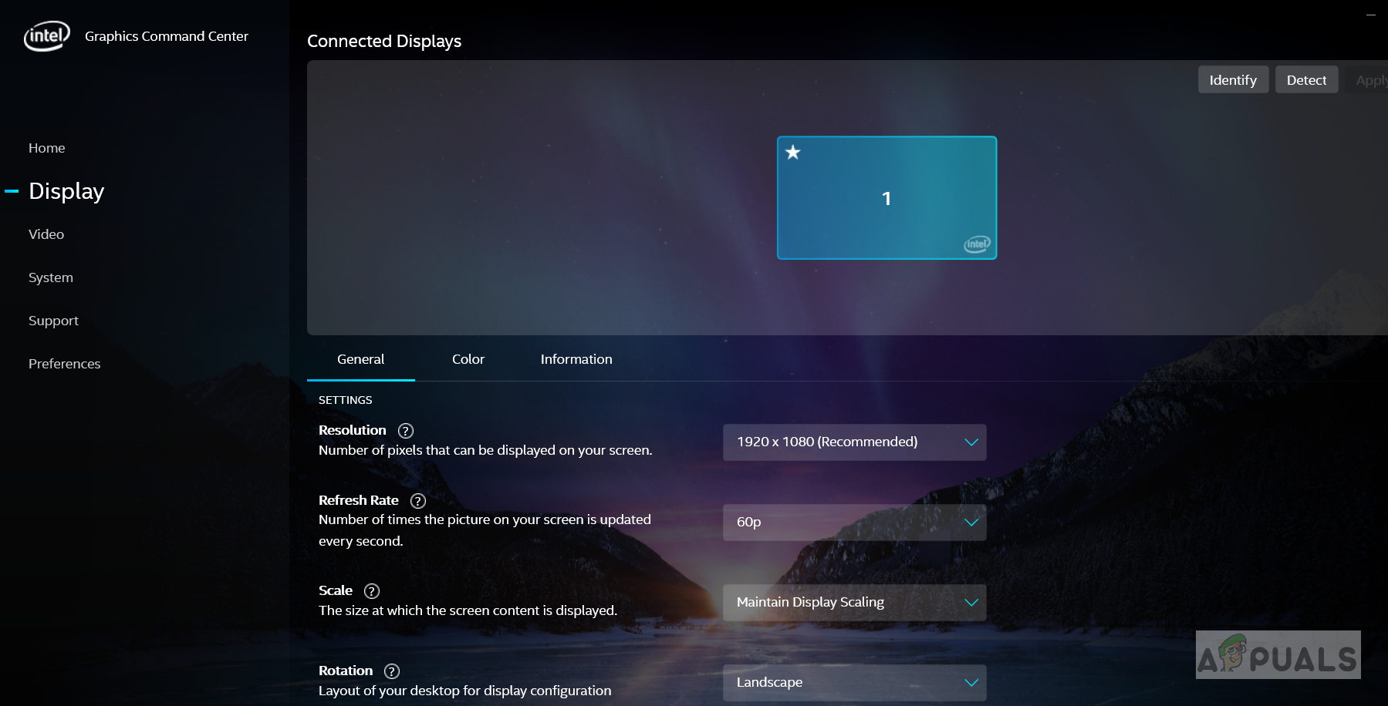Expand the Maintain Display Scaling dropdown

coord(854,603)
